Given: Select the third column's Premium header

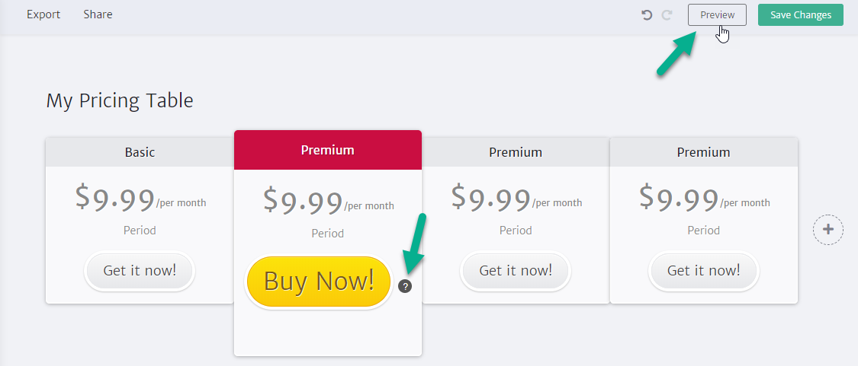Looking at the screenshot, I should point(516,152).
